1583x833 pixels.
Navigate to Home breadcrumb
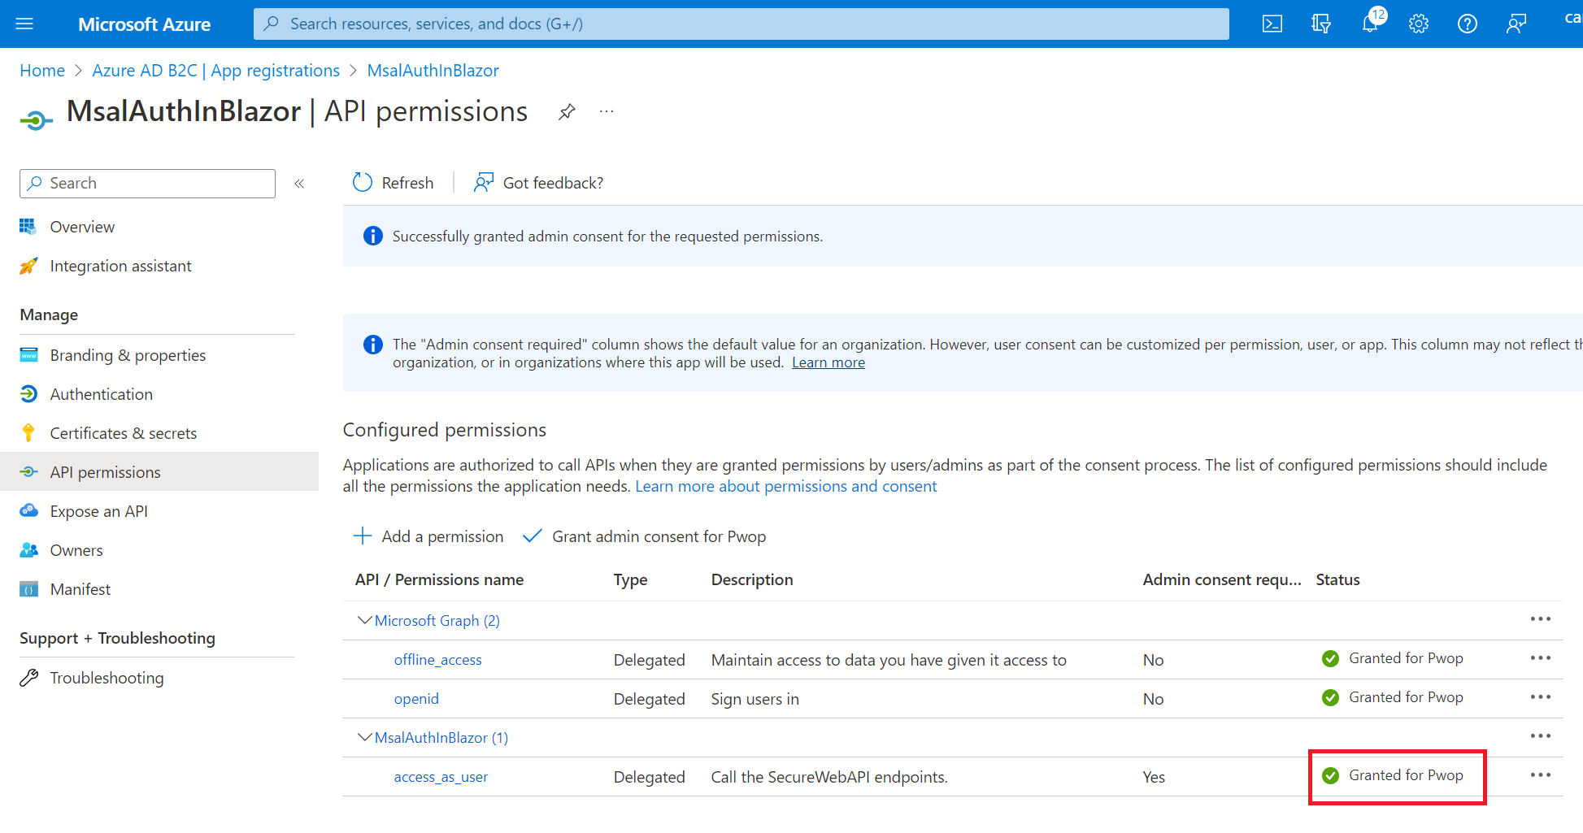42,71
